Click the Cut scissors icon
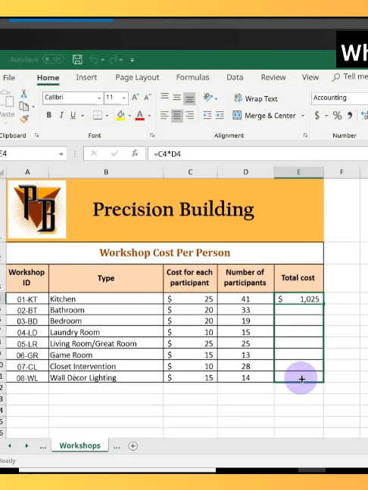This screenshot has width=368, height=490. click(23, 94)
